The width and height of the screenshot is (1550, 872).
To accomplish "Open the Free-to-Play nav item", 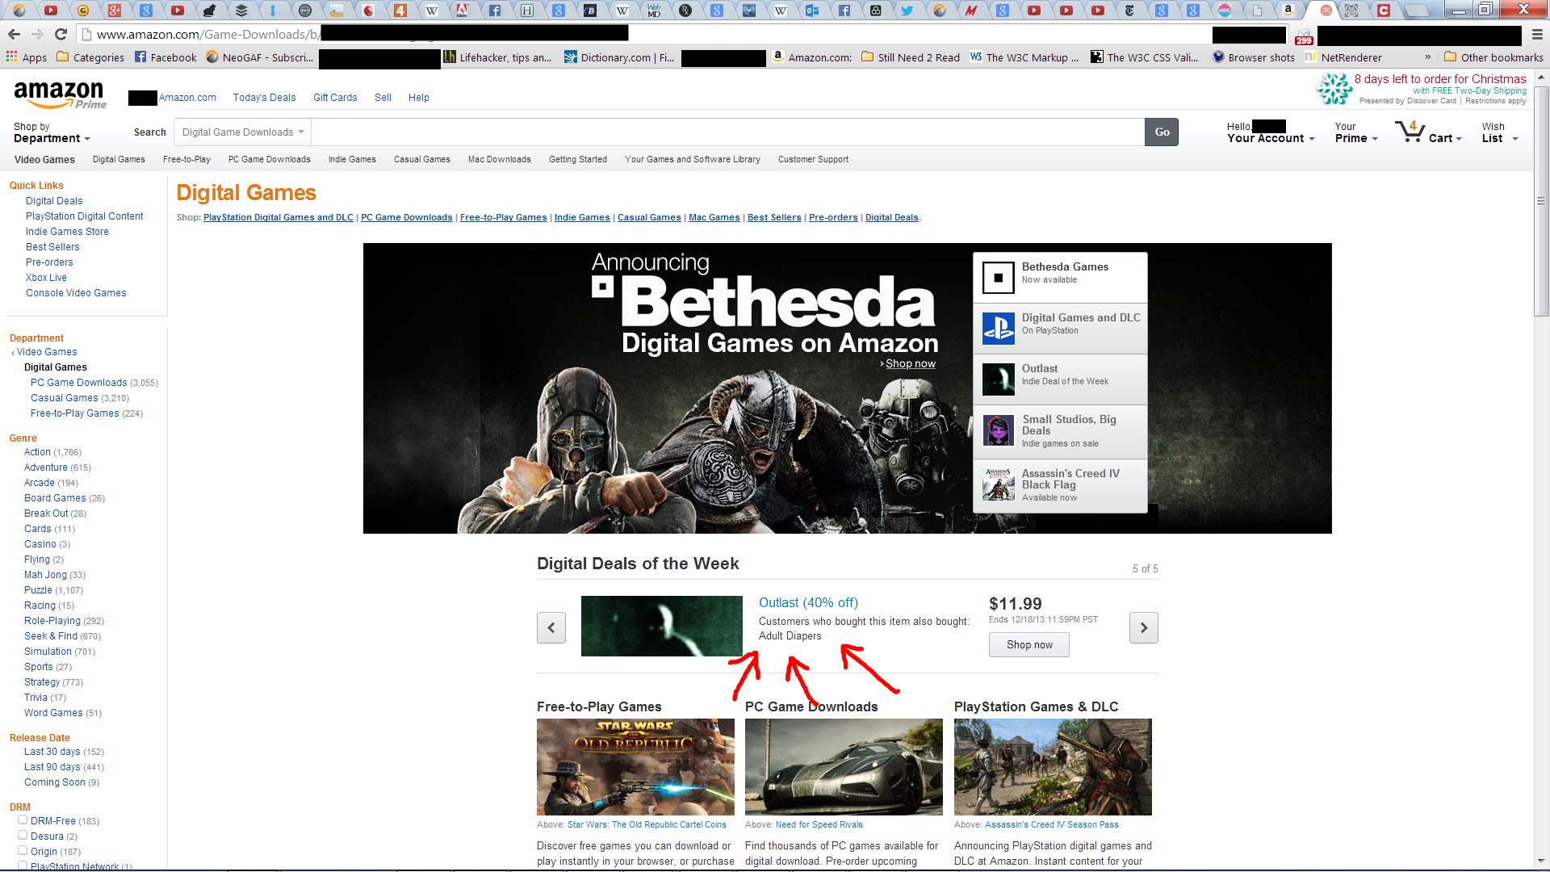I will pos(186,159).
